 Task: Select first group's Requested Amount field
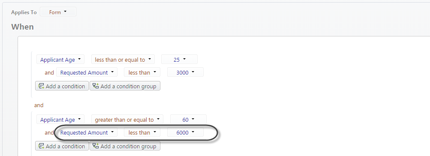point(87,72)
